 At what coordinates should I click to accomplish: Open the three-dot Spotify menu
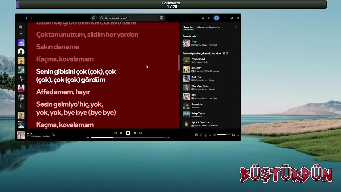click(x=20, y=18)
